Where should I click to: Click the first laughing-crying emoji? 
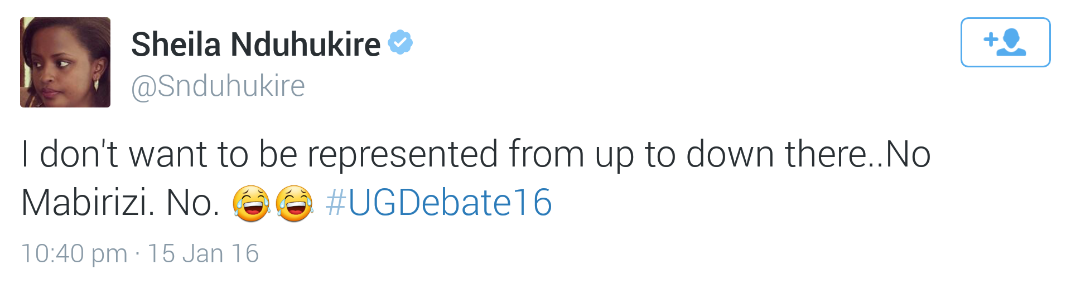(x=251, y=204)
